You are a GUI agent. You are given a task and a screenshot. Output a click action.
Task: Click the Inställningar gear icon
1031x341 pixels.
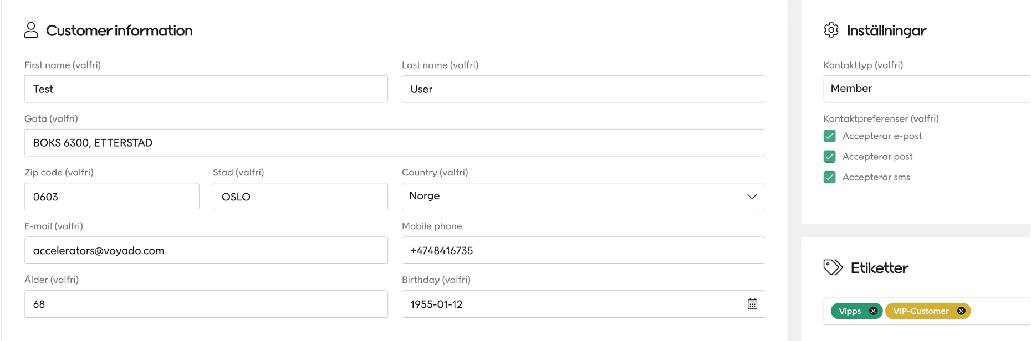click(x=831, y=30)
